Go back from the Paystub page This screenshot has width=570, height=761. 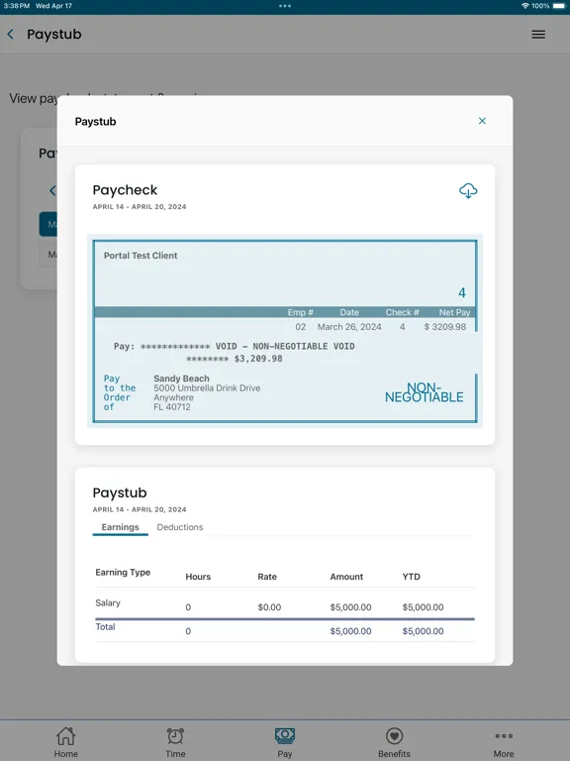pyautogui.click(x=11, y=35)
